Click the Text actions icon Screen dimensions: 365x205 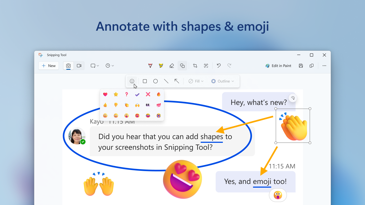(206, 65)
